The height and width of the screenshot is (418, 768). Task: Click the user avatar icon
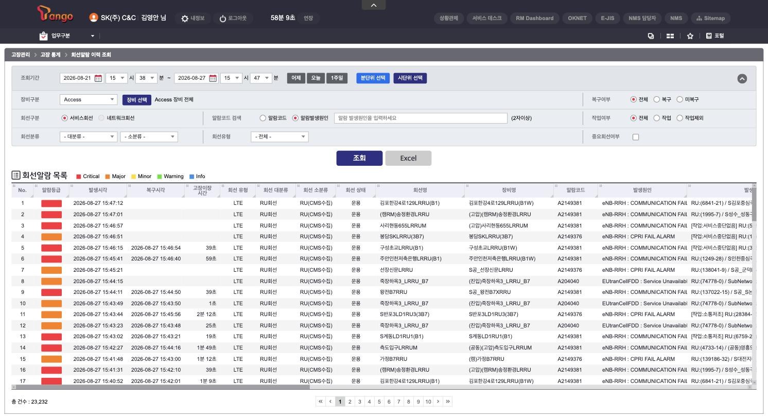(94, 18)
